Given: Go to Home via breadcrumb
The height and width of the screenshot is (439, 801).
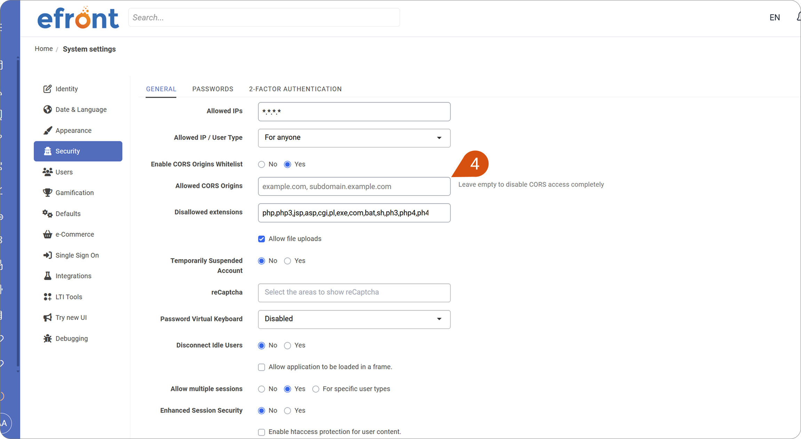Looking at the screenshot, I should 43,49.
